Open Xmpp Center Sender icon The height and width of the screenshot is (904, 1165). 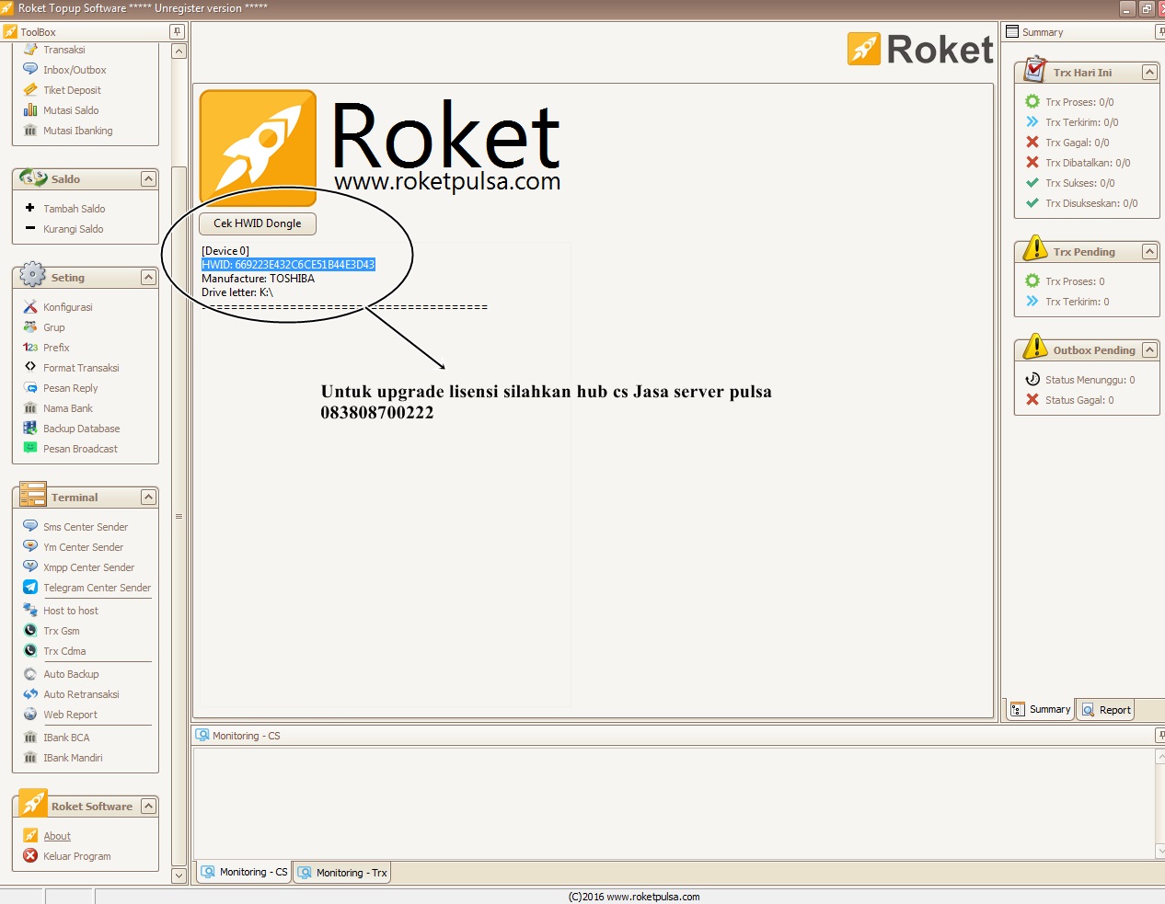click(30, 566)
